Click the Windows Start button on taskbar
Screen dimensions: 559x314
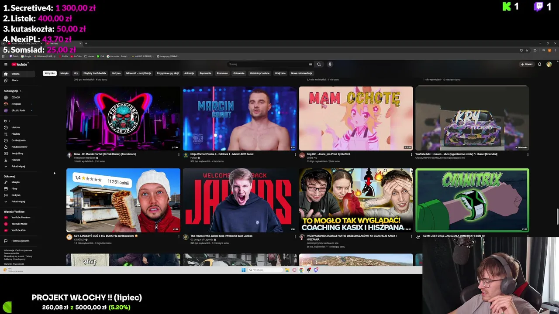(244, 270)
